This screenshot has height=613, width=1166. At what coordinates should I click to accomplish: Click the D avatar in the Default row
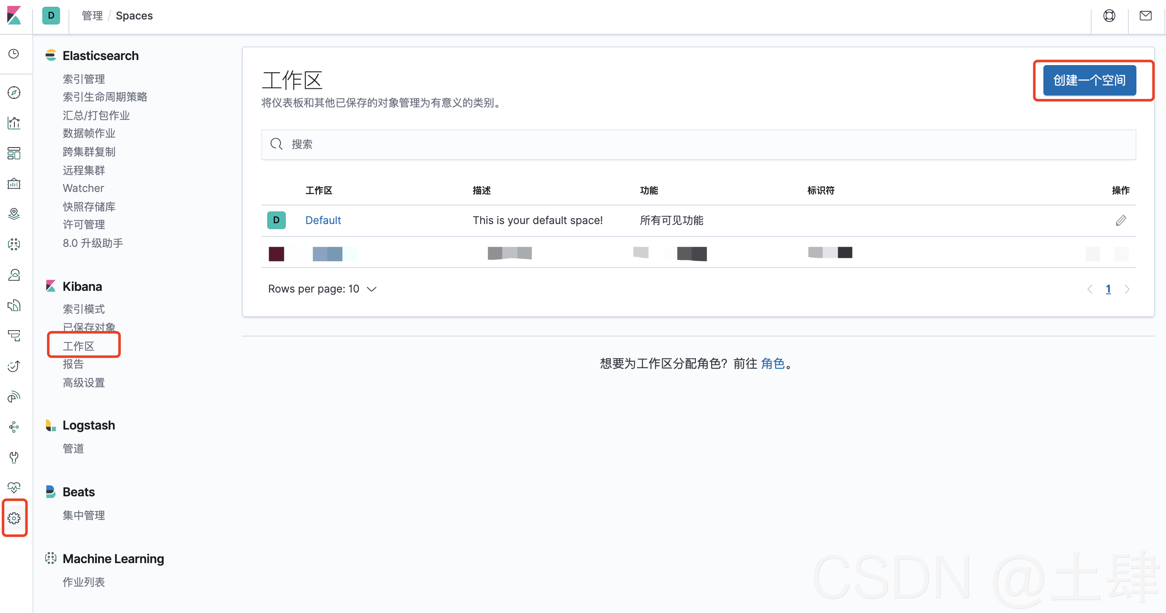pos(276,220)
